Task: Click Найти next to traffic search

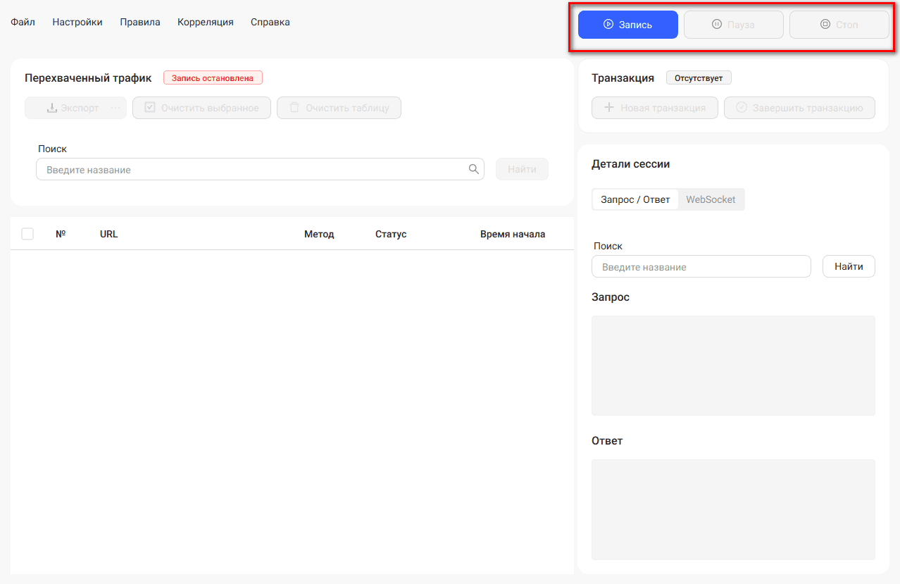Action: (522, 169)
